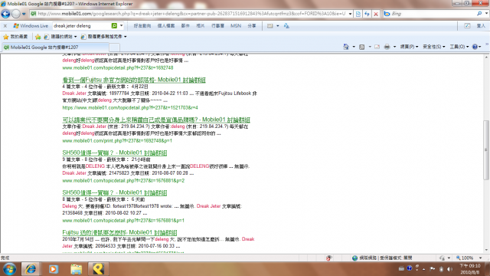Open the 100% zoom level dropdown

click(x=480, y=258)
